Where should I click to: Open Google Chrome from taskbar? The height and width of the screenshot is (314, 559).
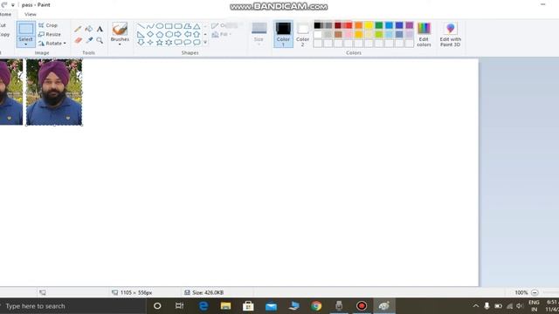pyautogui.click(x=316, y=306)
